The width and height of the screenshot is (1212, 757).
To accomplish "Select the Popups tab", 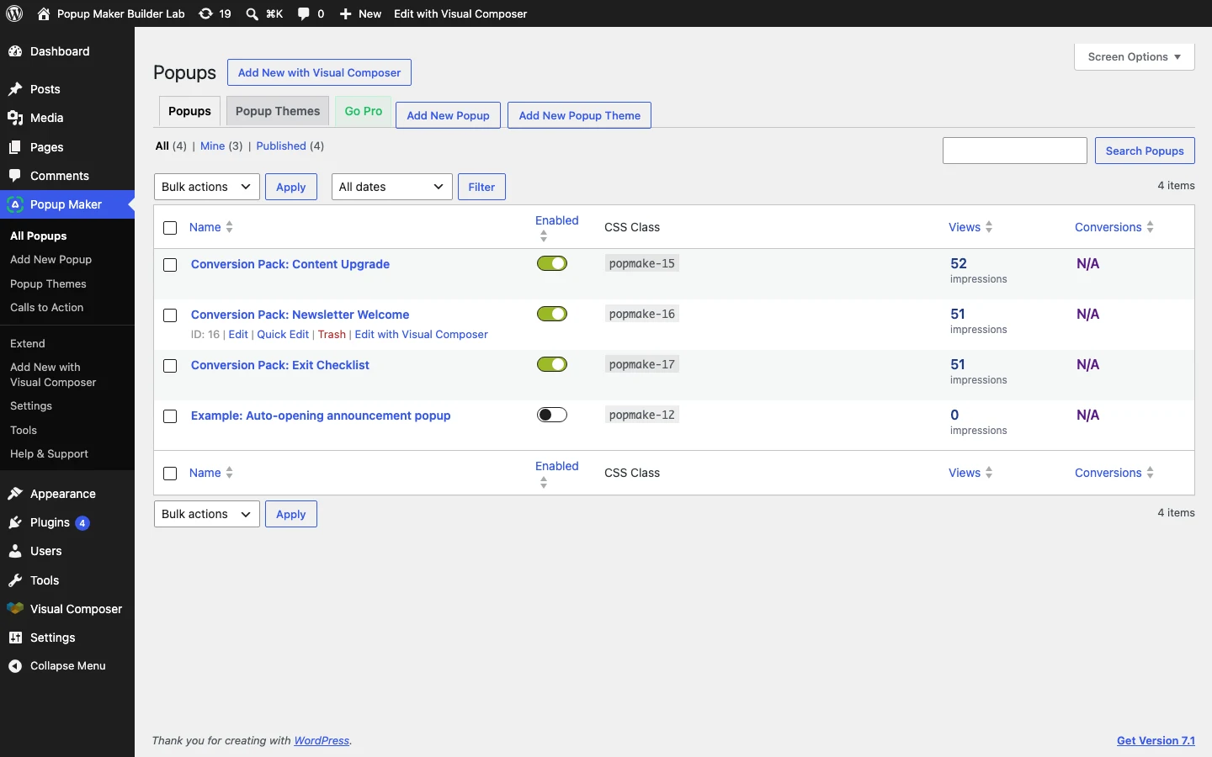I will 190,111.
